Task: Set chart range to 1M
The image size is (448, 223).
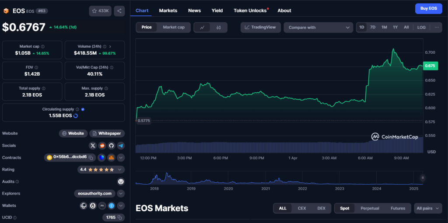Action: [384, 28]
